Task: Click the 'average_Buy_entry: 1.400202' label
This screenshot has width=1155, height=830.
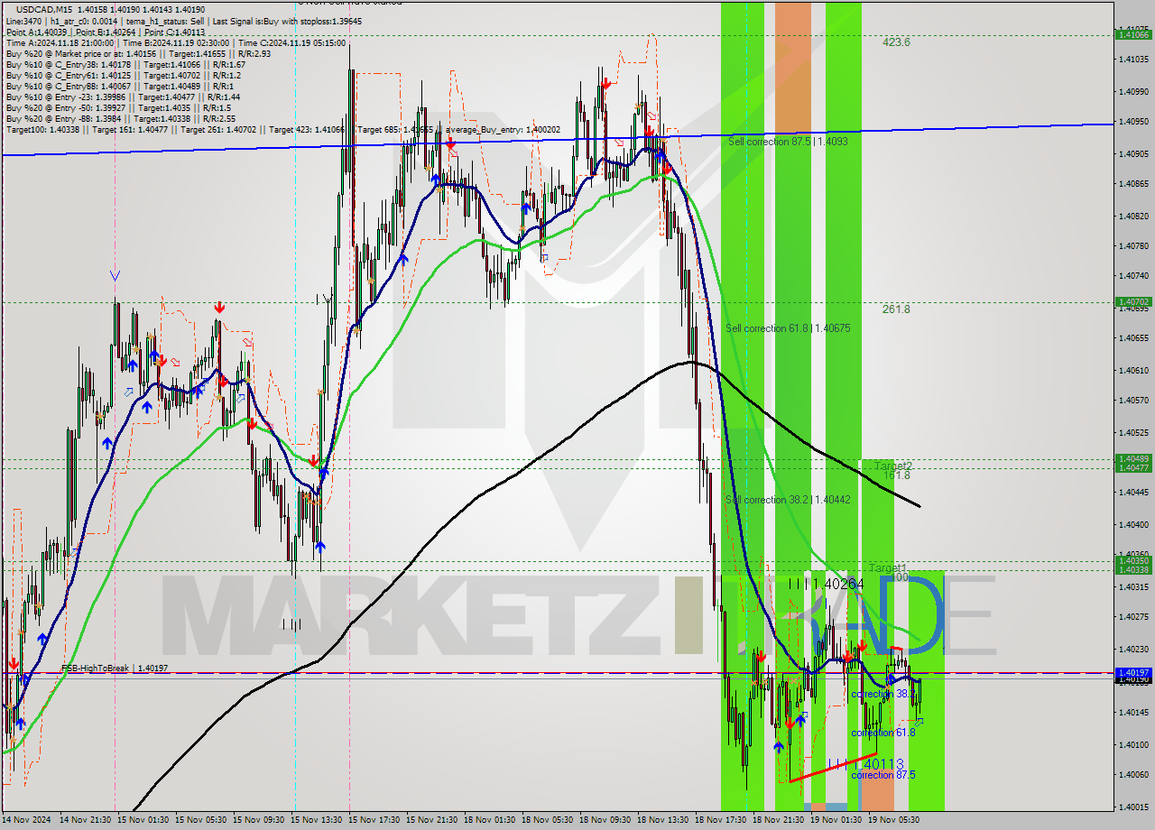Action: (502, 130)
